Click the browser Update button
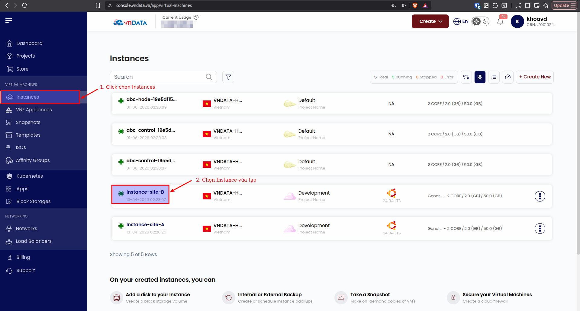 [564, 5]
